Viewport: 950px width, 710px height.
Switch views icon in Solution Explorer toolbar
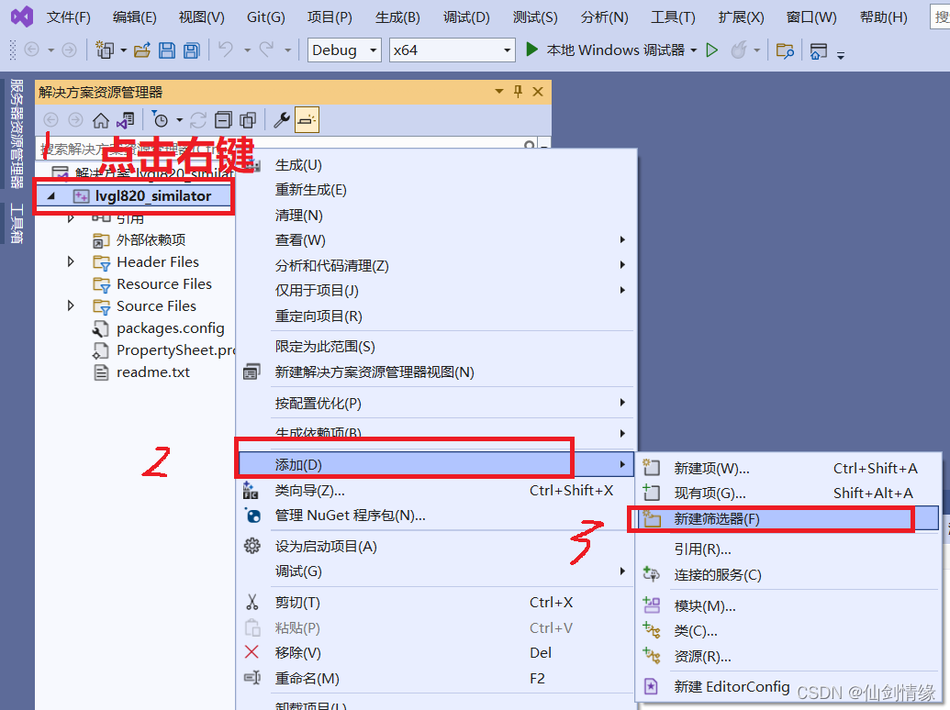126,120
